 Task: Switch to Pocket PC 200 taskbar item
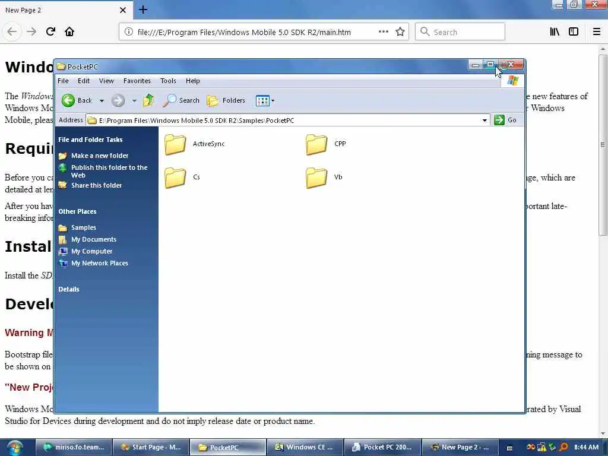click(x=382, y=447)
